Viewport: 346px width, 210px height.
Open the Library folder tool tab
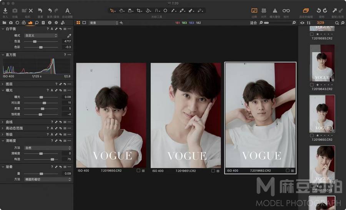(x=4, y=23)
